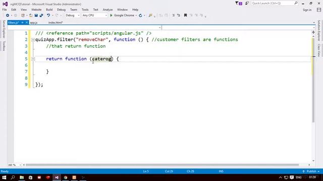Image resolution: width=323 pixels, height=181 pixels.
Task: Click the Navigate Backward toolbar icon
Action: tap(8, 16)
